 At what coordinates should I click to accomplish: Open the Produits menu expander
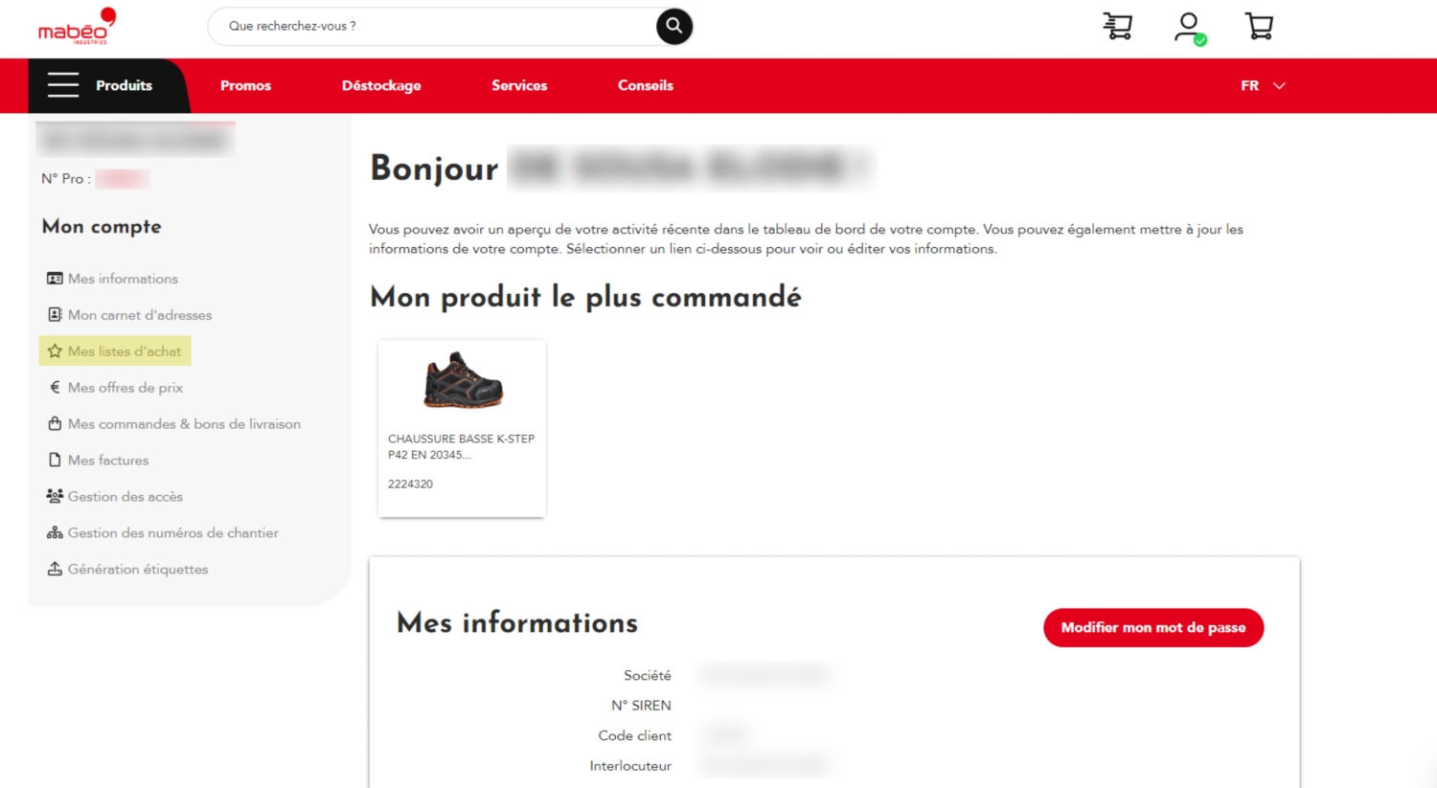point(124,85)
